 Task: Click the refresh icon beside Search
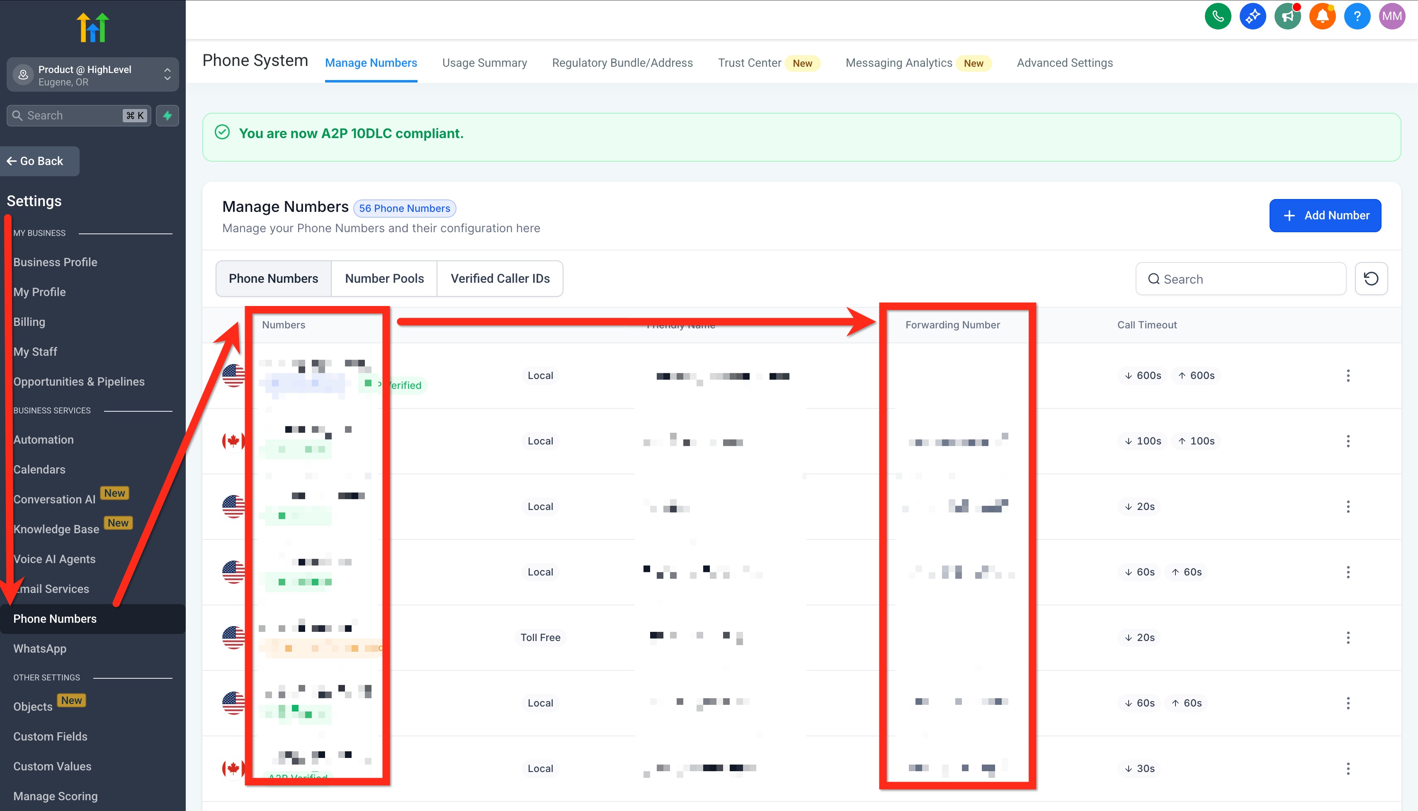click(1371, 279)
